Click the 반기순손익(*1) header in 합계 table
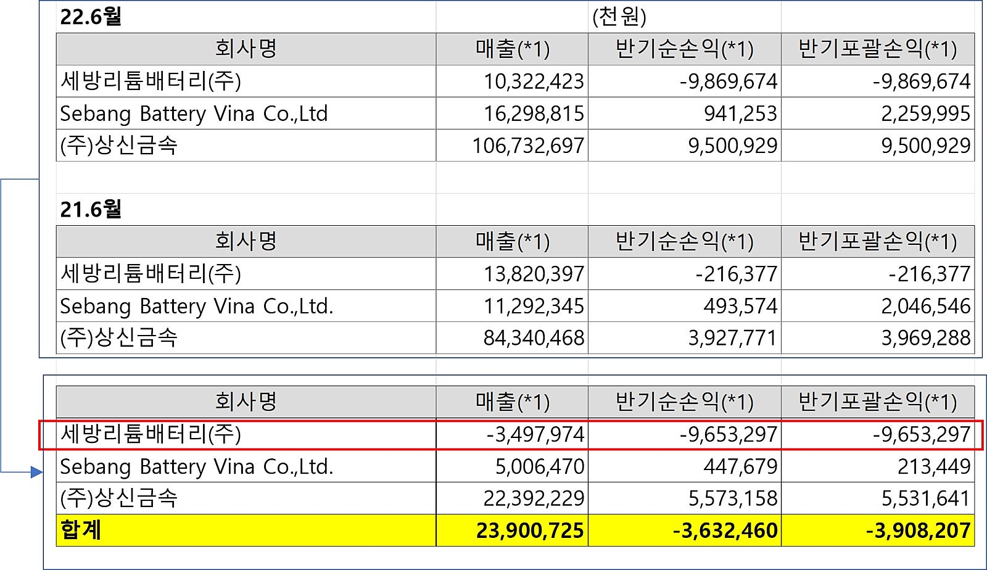 (685, 402)
